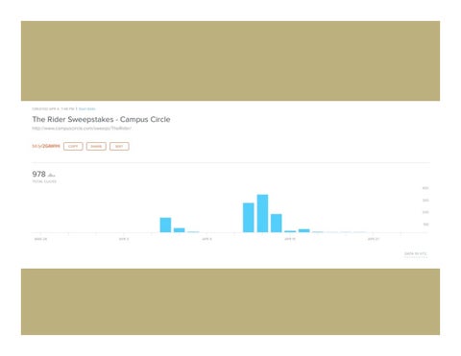The image size is (461, 356).
Task: Click the SHARE button
Action: tap(96, 146)
